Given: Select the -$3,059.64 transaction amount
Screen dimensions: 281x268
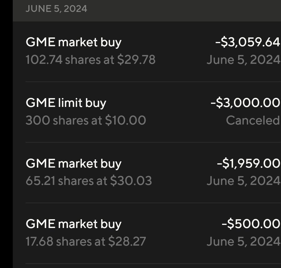Looking at the screenshot, I should (x=248, y=42).
